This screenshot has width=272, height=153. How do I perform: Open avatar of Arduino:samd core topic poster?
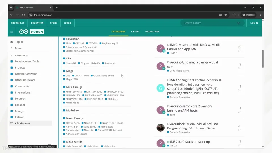coord(161,110)
